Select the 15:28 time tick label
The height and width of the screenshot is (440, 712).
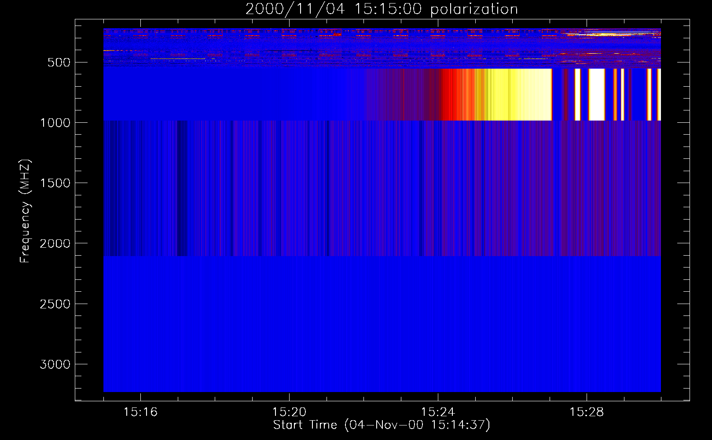[587, 412]
